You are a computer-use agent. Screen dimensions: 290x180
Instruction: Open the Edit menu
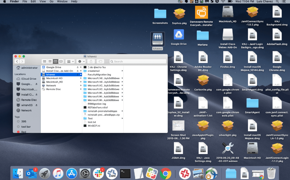point(33,2)
